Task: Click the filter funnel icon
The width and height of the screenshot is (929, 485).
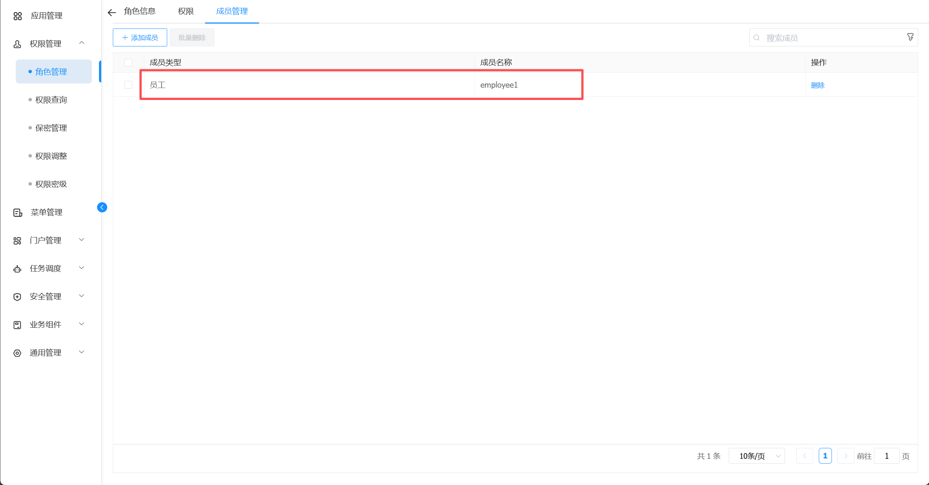Action: pyautogui.click(x=910, y=37)
